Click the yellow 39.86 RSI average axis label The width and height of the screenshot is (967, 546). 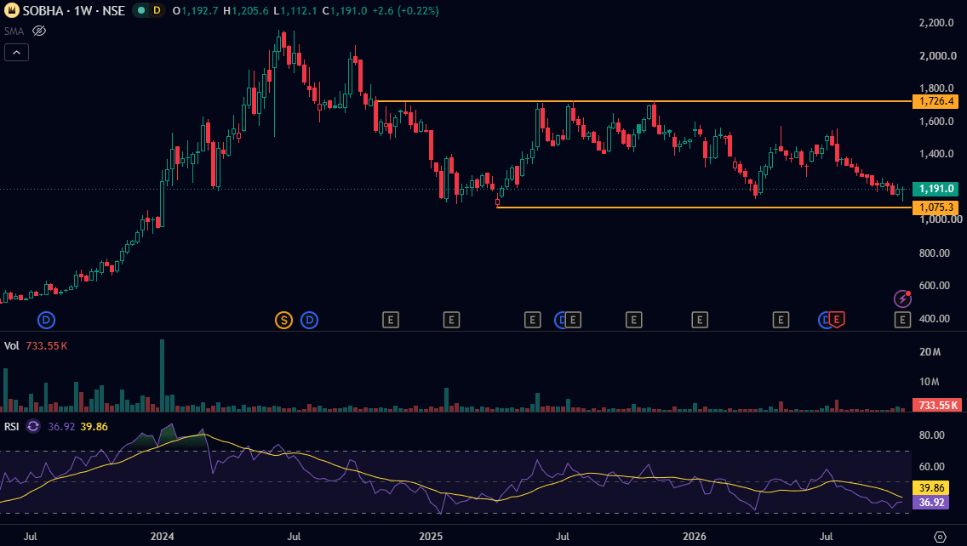tap(931, 488)
